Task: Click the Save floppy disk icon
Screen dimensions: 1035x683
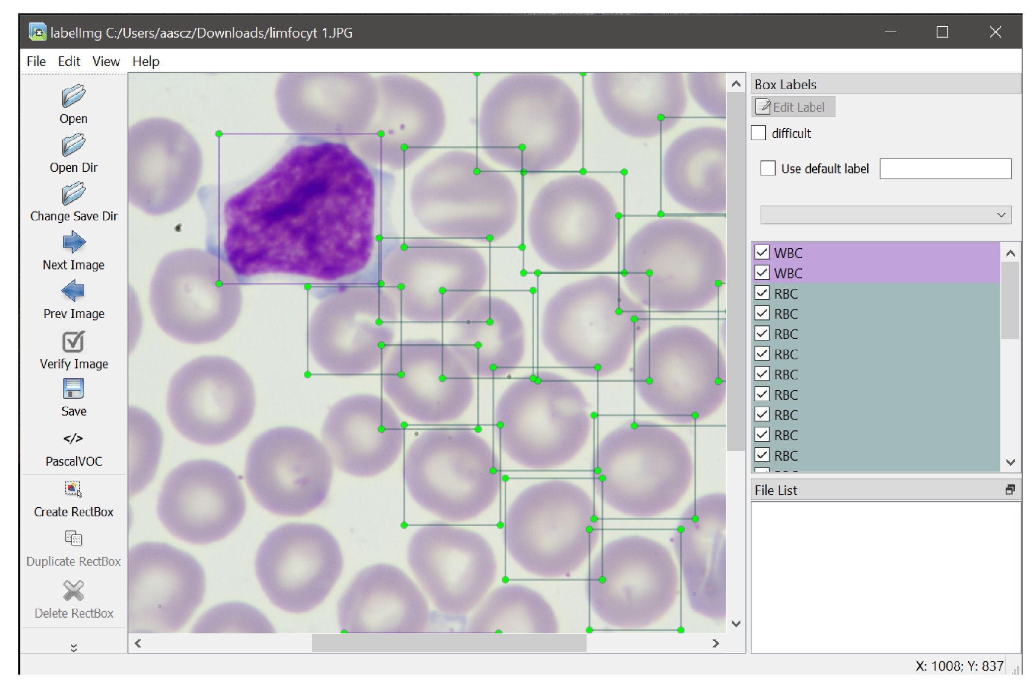Action: [x=73, y=389]
